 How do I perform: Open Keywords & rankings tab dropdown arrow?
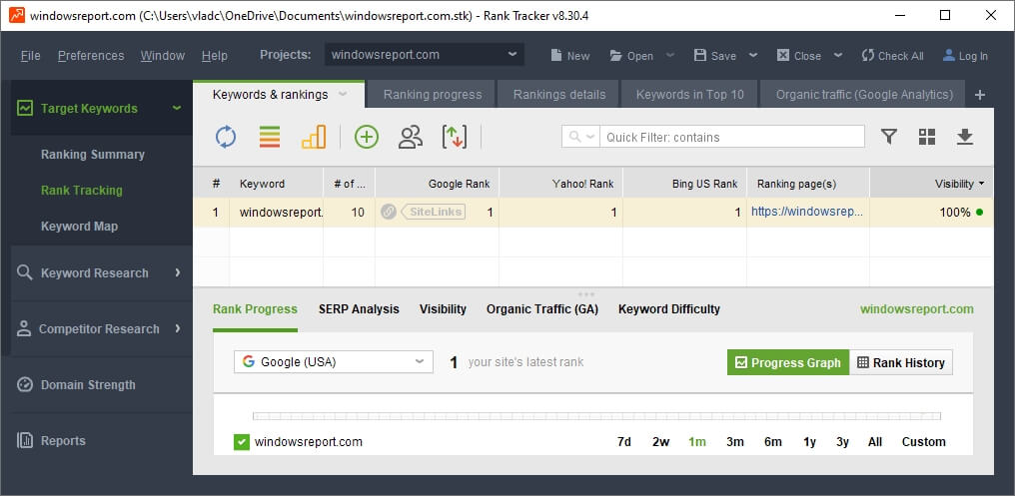click(x=343, y=95)
